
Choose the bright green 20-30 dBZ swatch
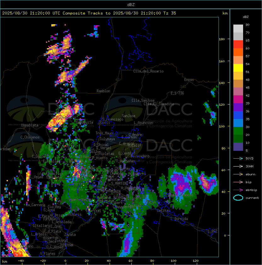click(x=238, y=131)
